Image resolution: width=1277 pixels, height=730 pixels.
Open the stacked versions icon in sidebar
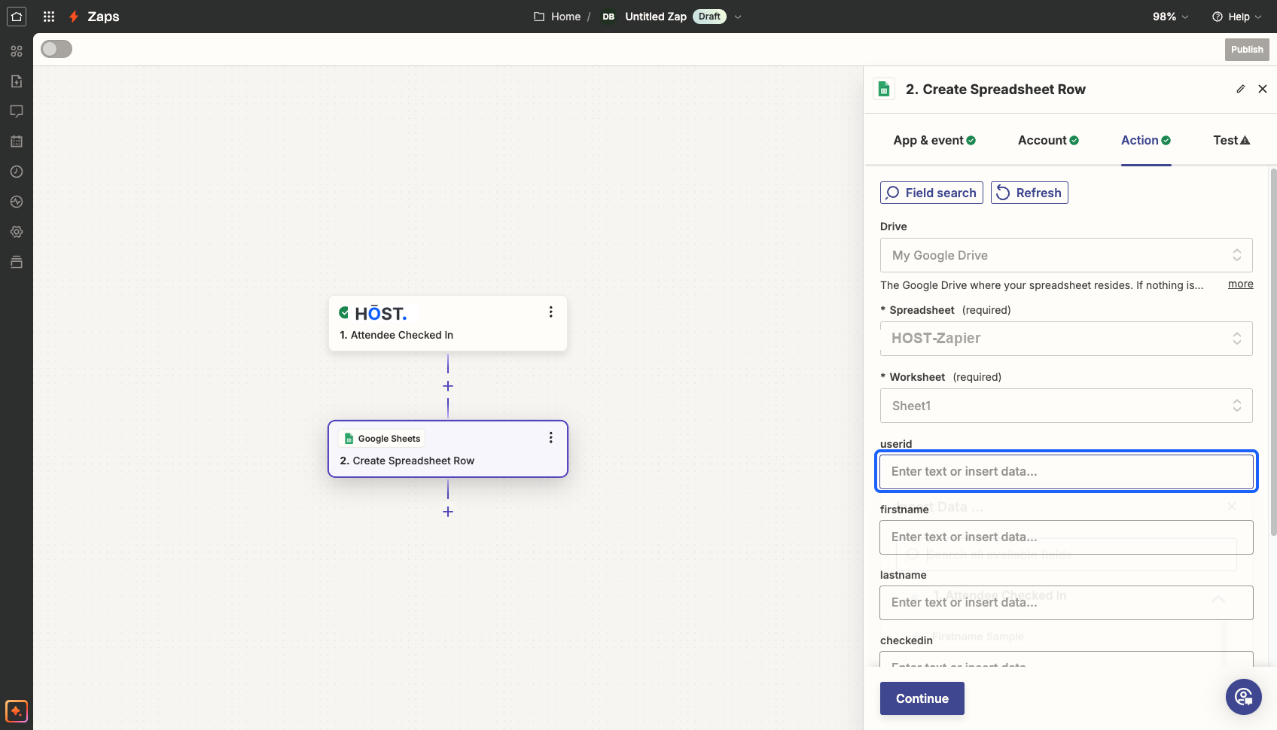click(17, 262)
